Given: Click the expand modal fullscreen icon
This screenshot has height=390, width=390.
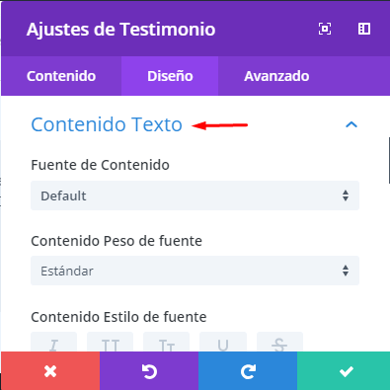Looking at the screenshot, I should tap(325, 29).
